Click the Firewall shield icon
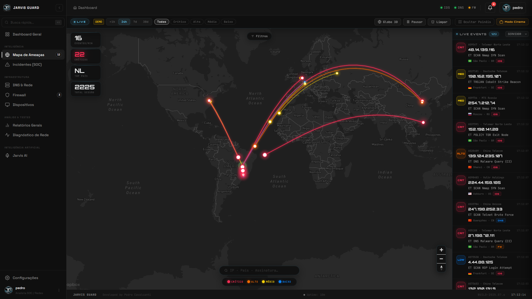This screenshot has width=532, height=299. click(x=7, y=95)
